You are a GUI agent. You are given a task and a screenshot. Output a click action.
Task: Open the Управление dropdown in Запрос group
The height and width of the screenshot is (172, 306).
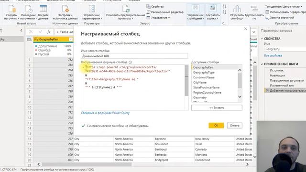click(x=158, y=18)
